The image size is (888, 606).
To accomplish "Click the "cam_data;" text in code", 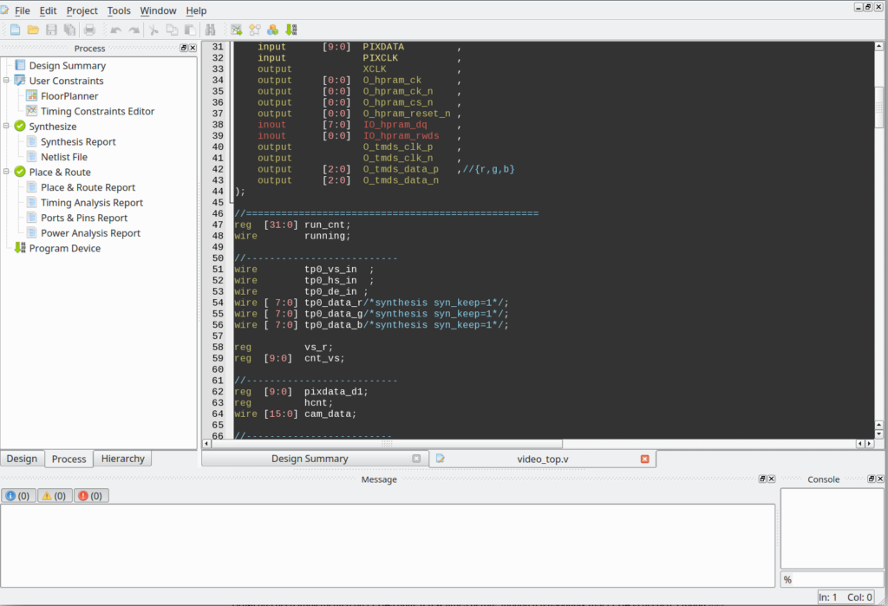I will [330, 414].
